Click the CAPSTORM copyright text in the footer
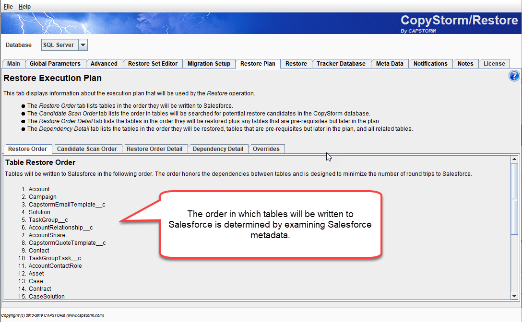The height and width of the screenshot is (322, 522). click(53, 315)
